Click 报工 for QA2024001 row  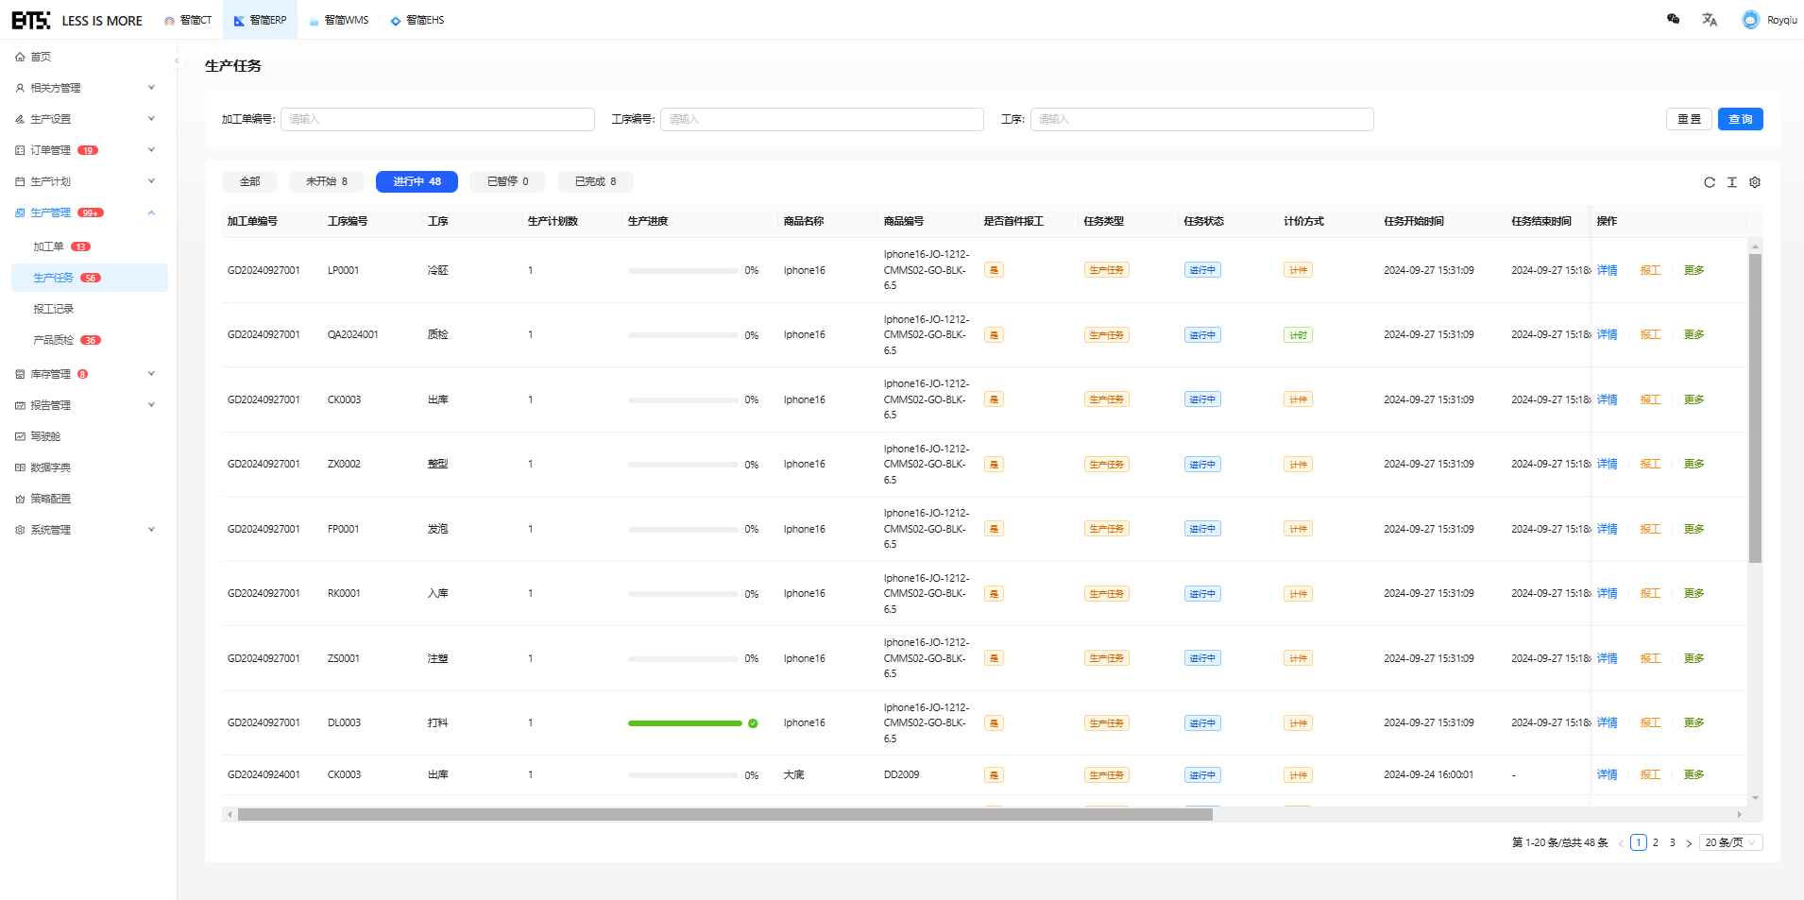[x=1650, y=334]
